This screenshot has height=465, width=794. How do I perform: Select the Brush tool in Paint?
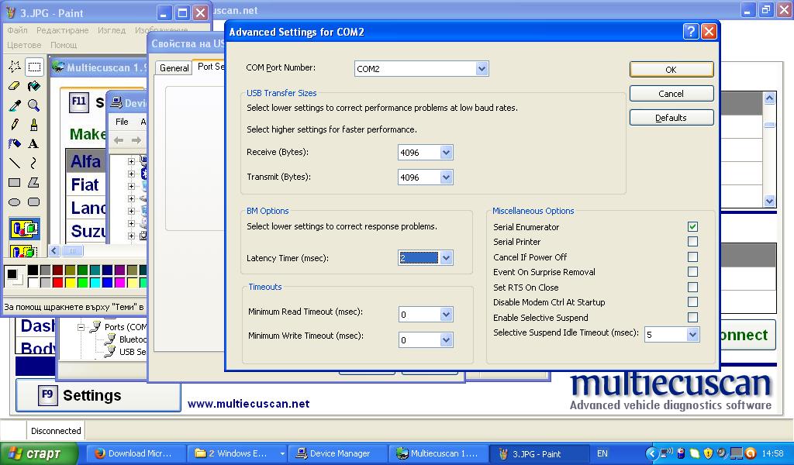pos(34,125)
